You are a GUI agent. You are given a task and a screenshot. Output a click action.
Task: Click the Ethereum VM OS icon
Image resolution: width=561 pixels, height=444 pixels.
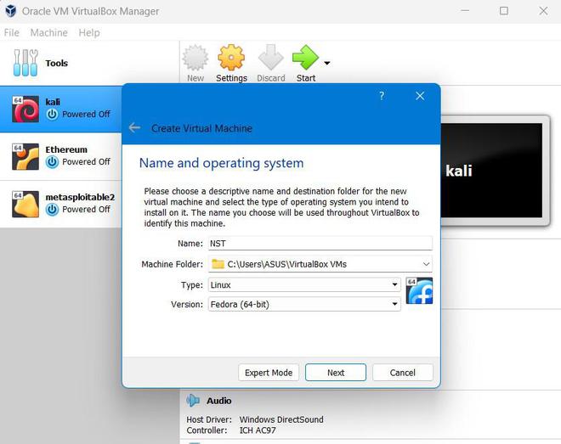(x=25, y=156)
